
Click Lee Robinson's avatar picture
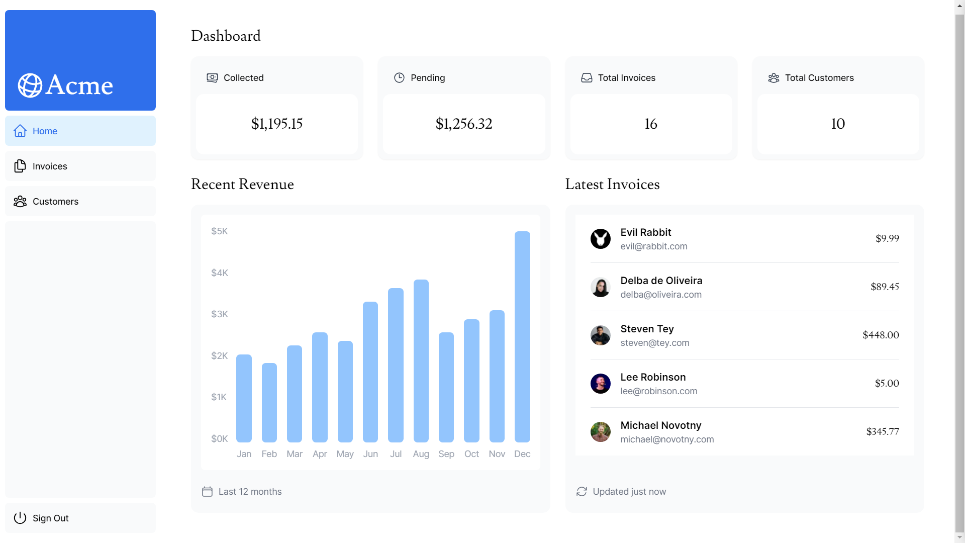coord(600,384)
